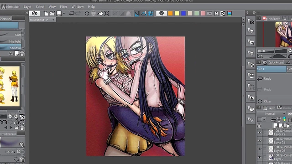Open the blending mode Normal dropdown
292x164 pixels.
tap(271, 113)
